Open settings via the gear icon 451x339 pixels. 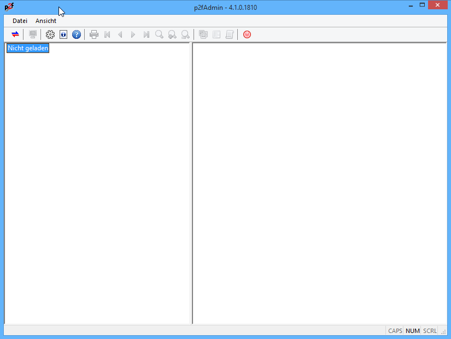[x=50, y=34]
